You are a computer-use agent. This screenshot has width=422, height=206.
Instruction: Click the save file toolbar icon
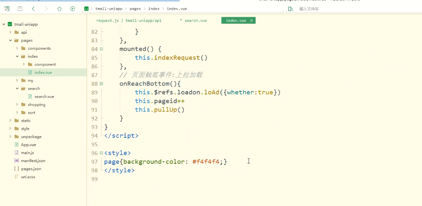pos(20,8)
